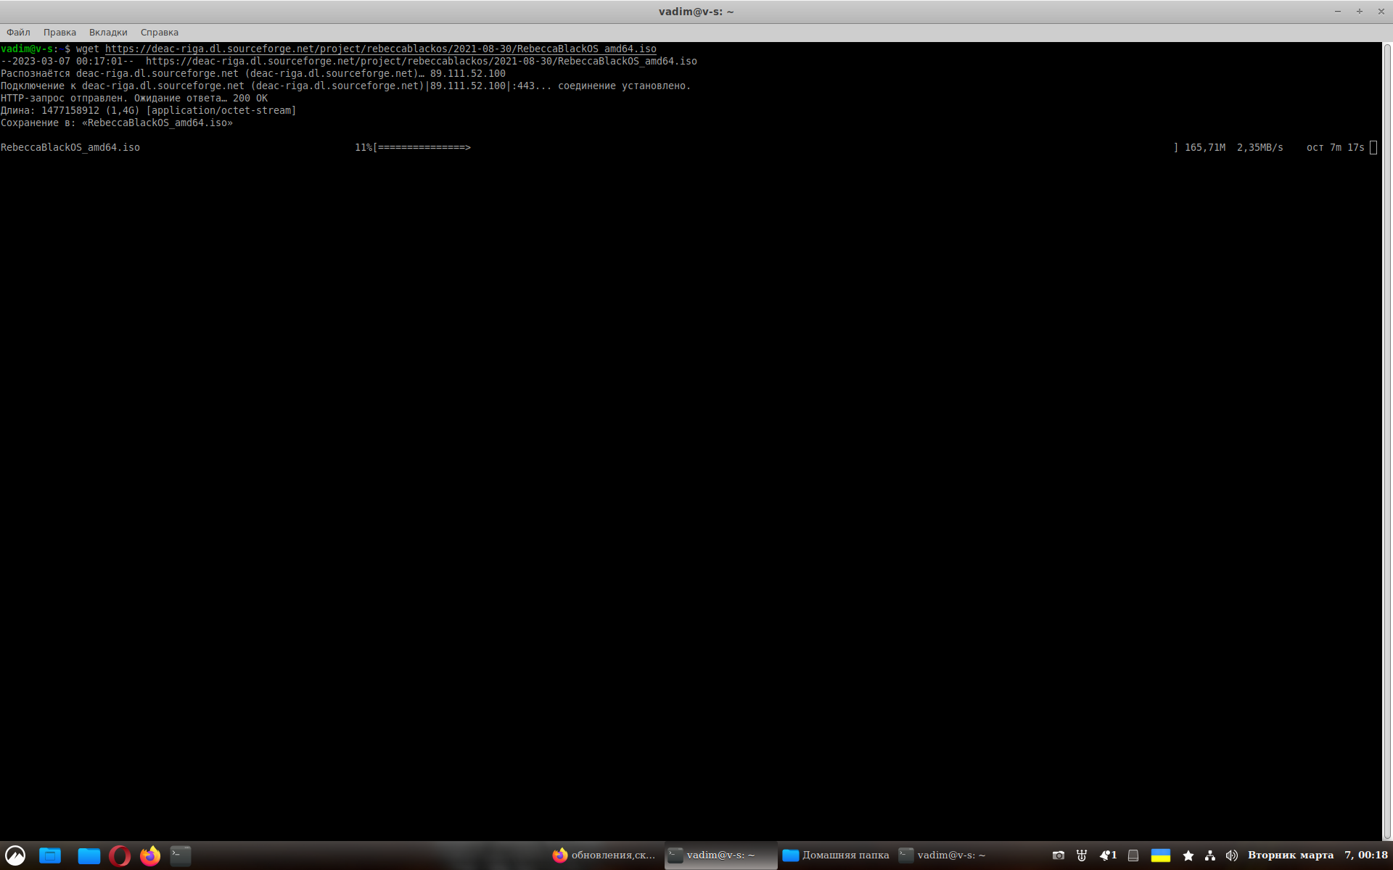Viewport: 1393px width, 870px height.
Task: Open terminal launcher icon in panel
Action: pos(181,855)
